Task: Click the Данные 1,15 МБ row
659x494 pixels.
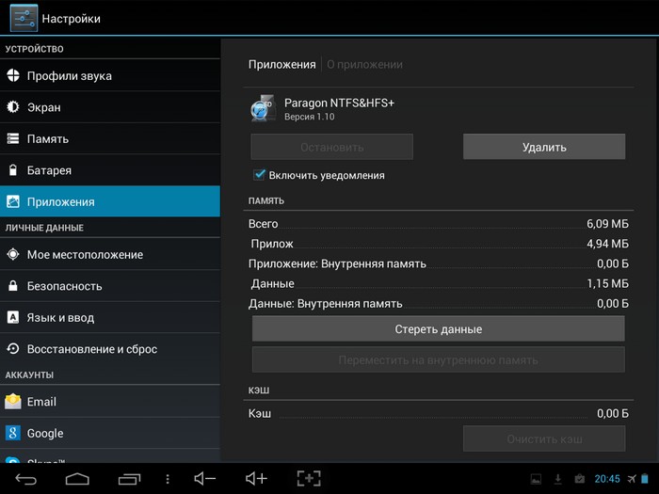Action: 439,283
